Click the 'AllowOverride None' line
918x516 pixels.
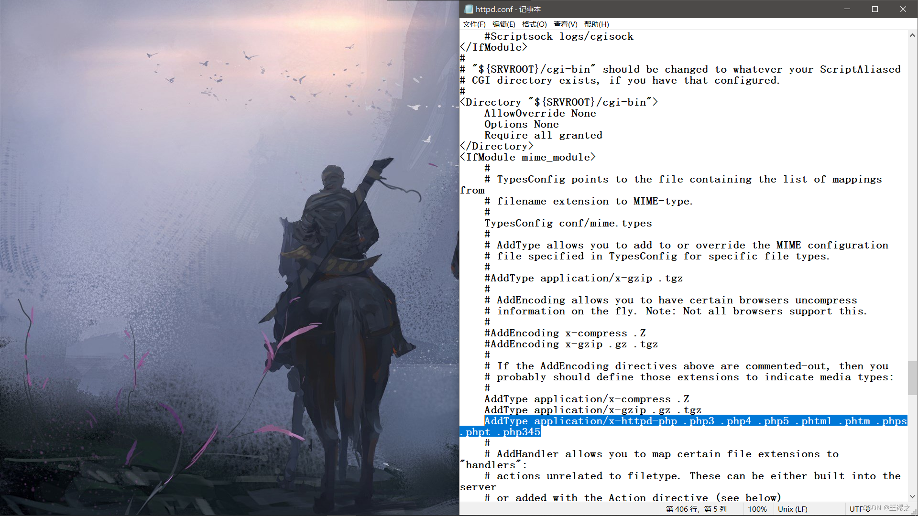pos(540,113)
